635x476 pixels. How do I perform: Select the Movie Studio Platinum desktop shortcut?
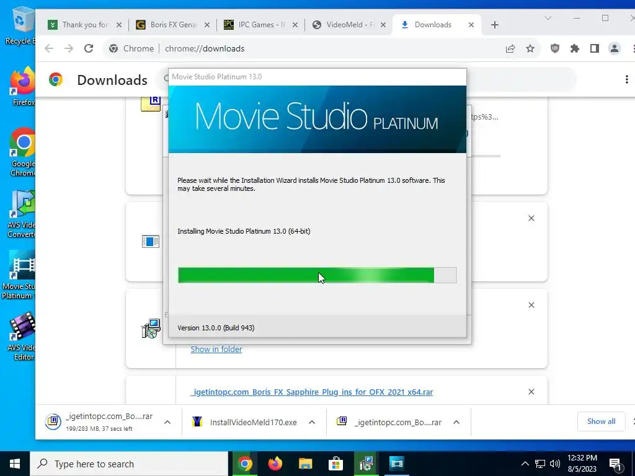[x=18, y=275]
